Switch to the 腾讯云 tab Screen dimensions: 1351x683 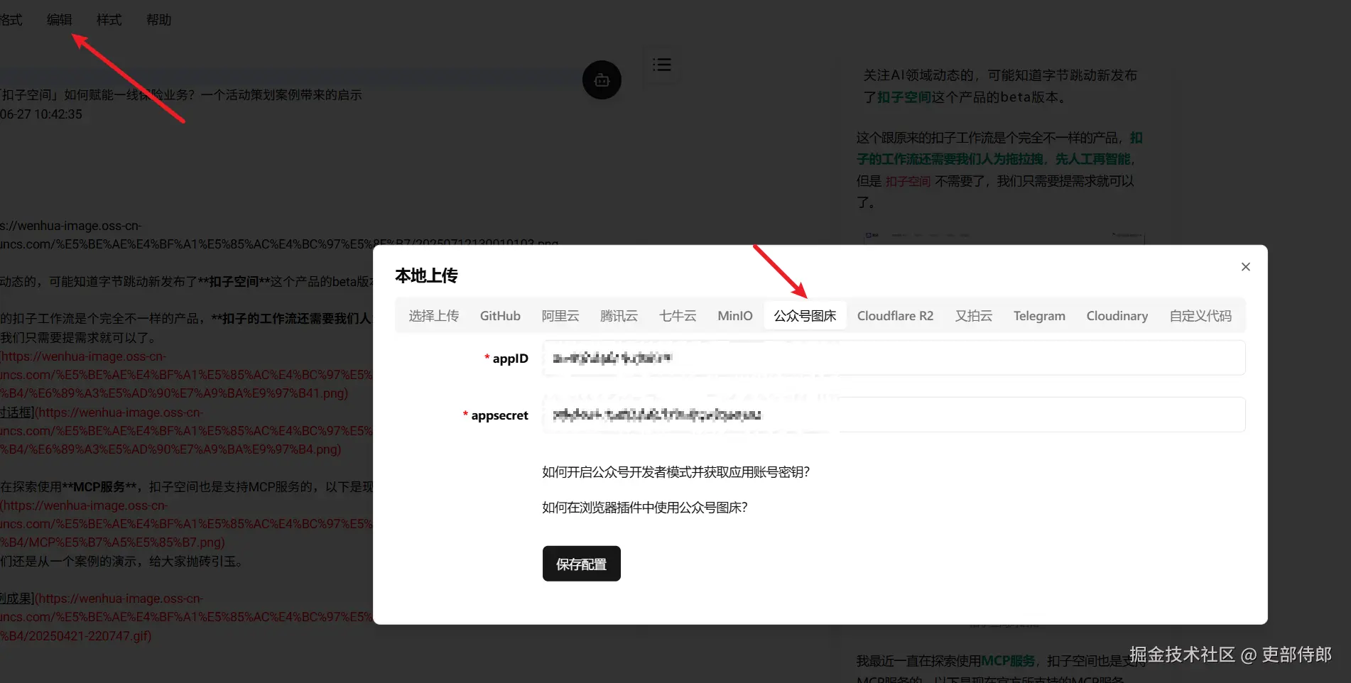click(x=619, y=315)
